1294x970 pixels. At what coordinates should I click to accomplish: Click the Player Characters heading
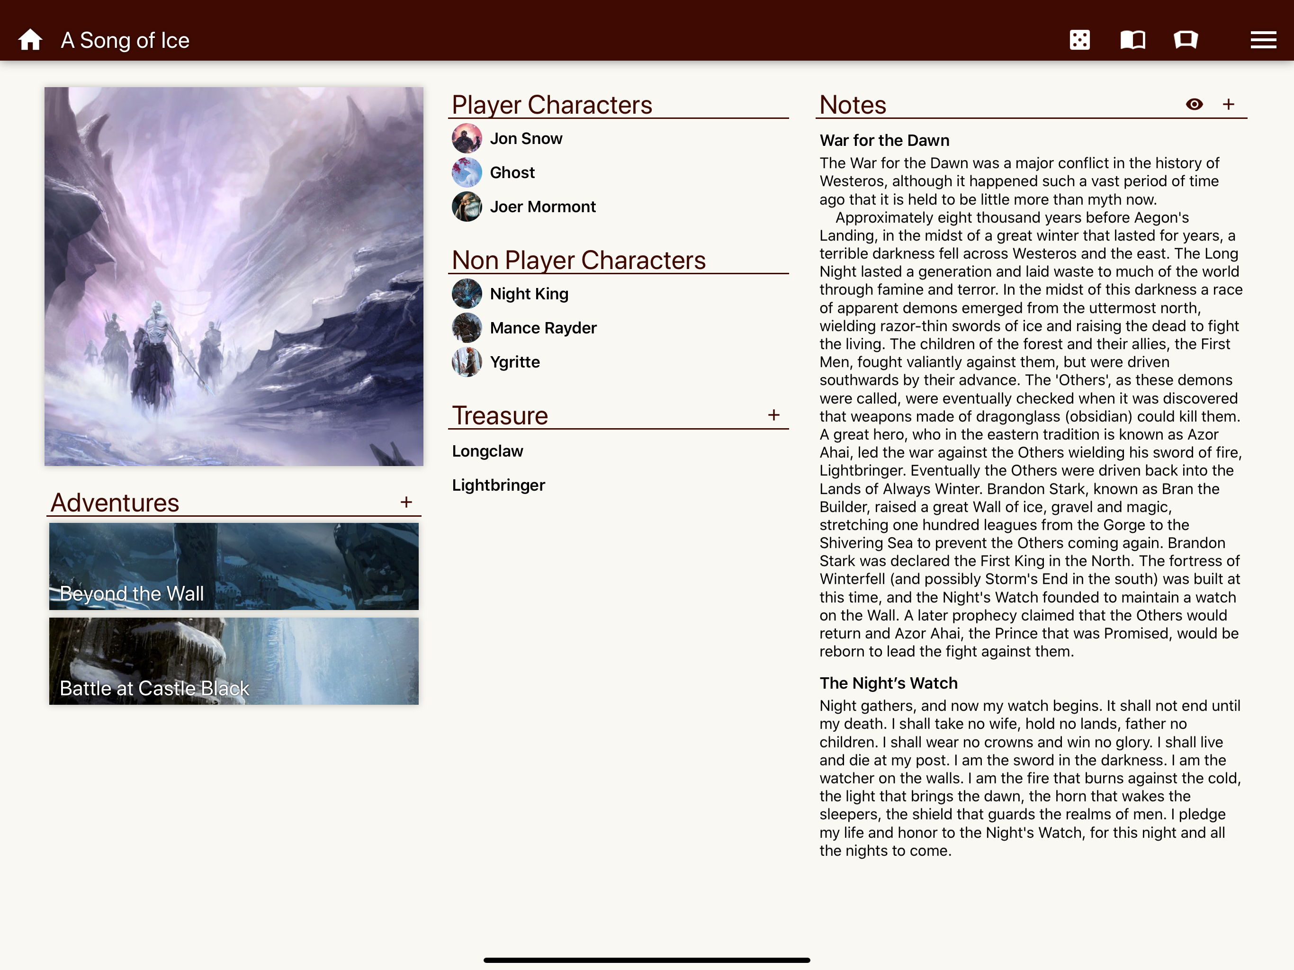pyautogui.click(x=552, y=105)
